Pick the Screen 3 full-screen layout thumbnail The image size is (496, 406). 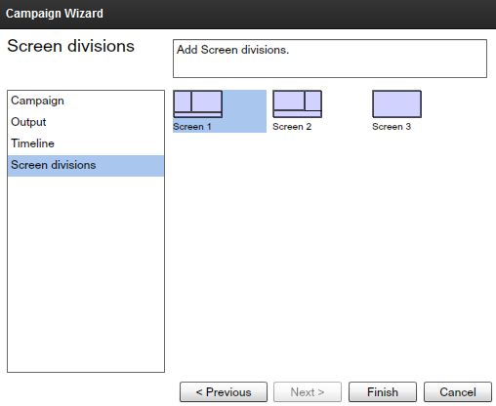click(x=396, y=104)
